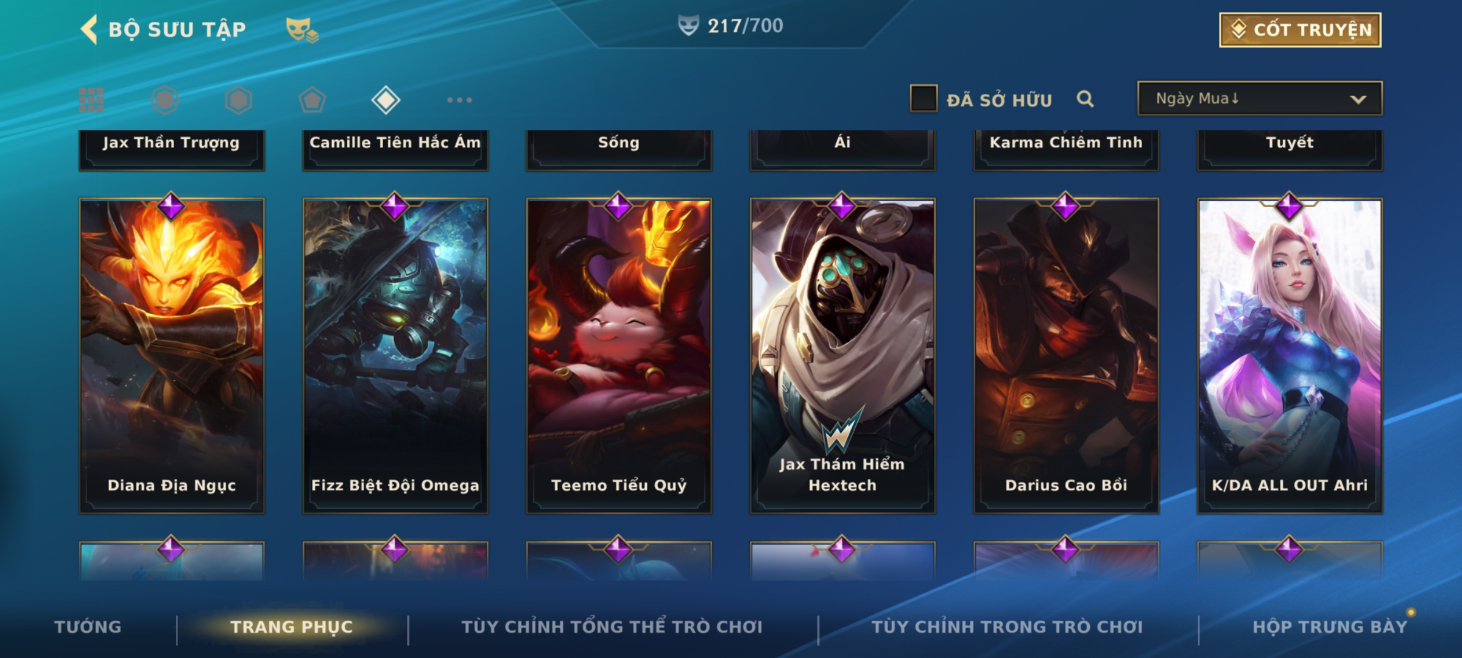Click the mask icon beside 217/700

[x=688, y=26]
